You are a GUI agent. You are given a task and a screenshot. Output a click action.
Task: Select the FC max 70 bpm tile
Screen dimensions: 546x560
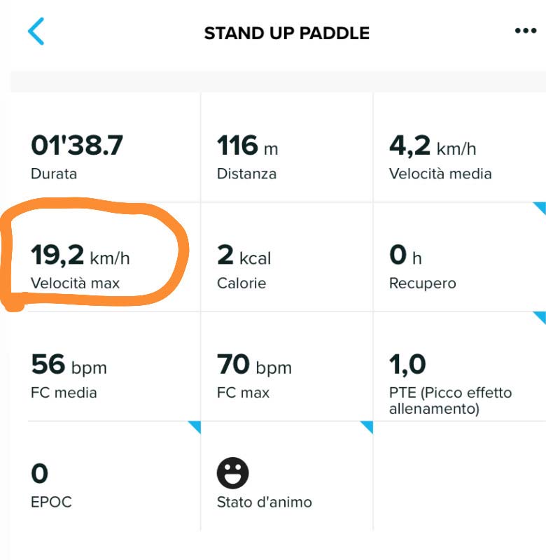coord(287,366)
